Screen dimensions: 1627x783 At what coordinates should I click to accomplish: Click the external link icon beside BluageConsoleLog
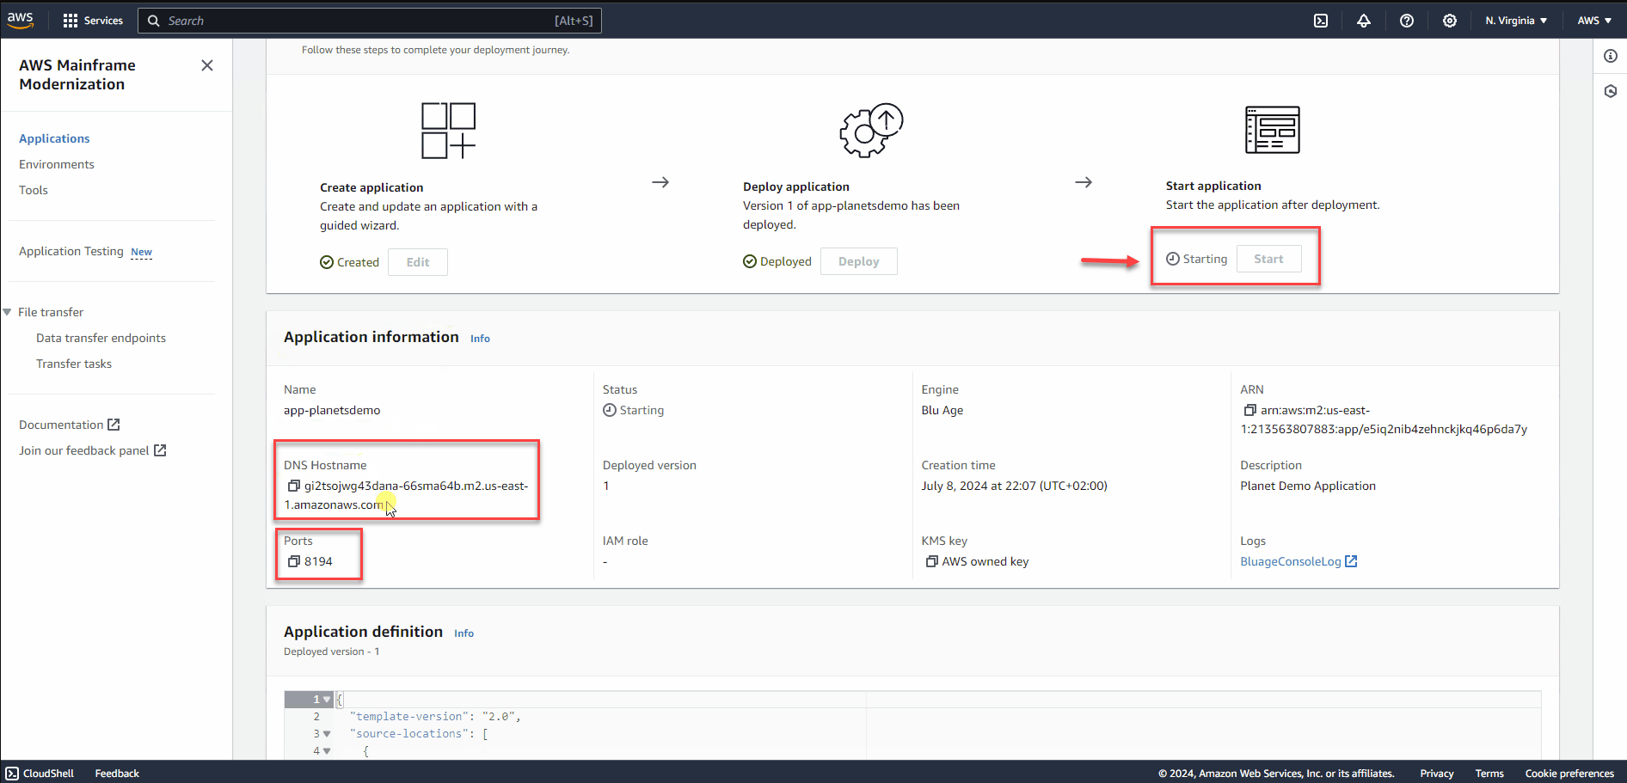1351,561
